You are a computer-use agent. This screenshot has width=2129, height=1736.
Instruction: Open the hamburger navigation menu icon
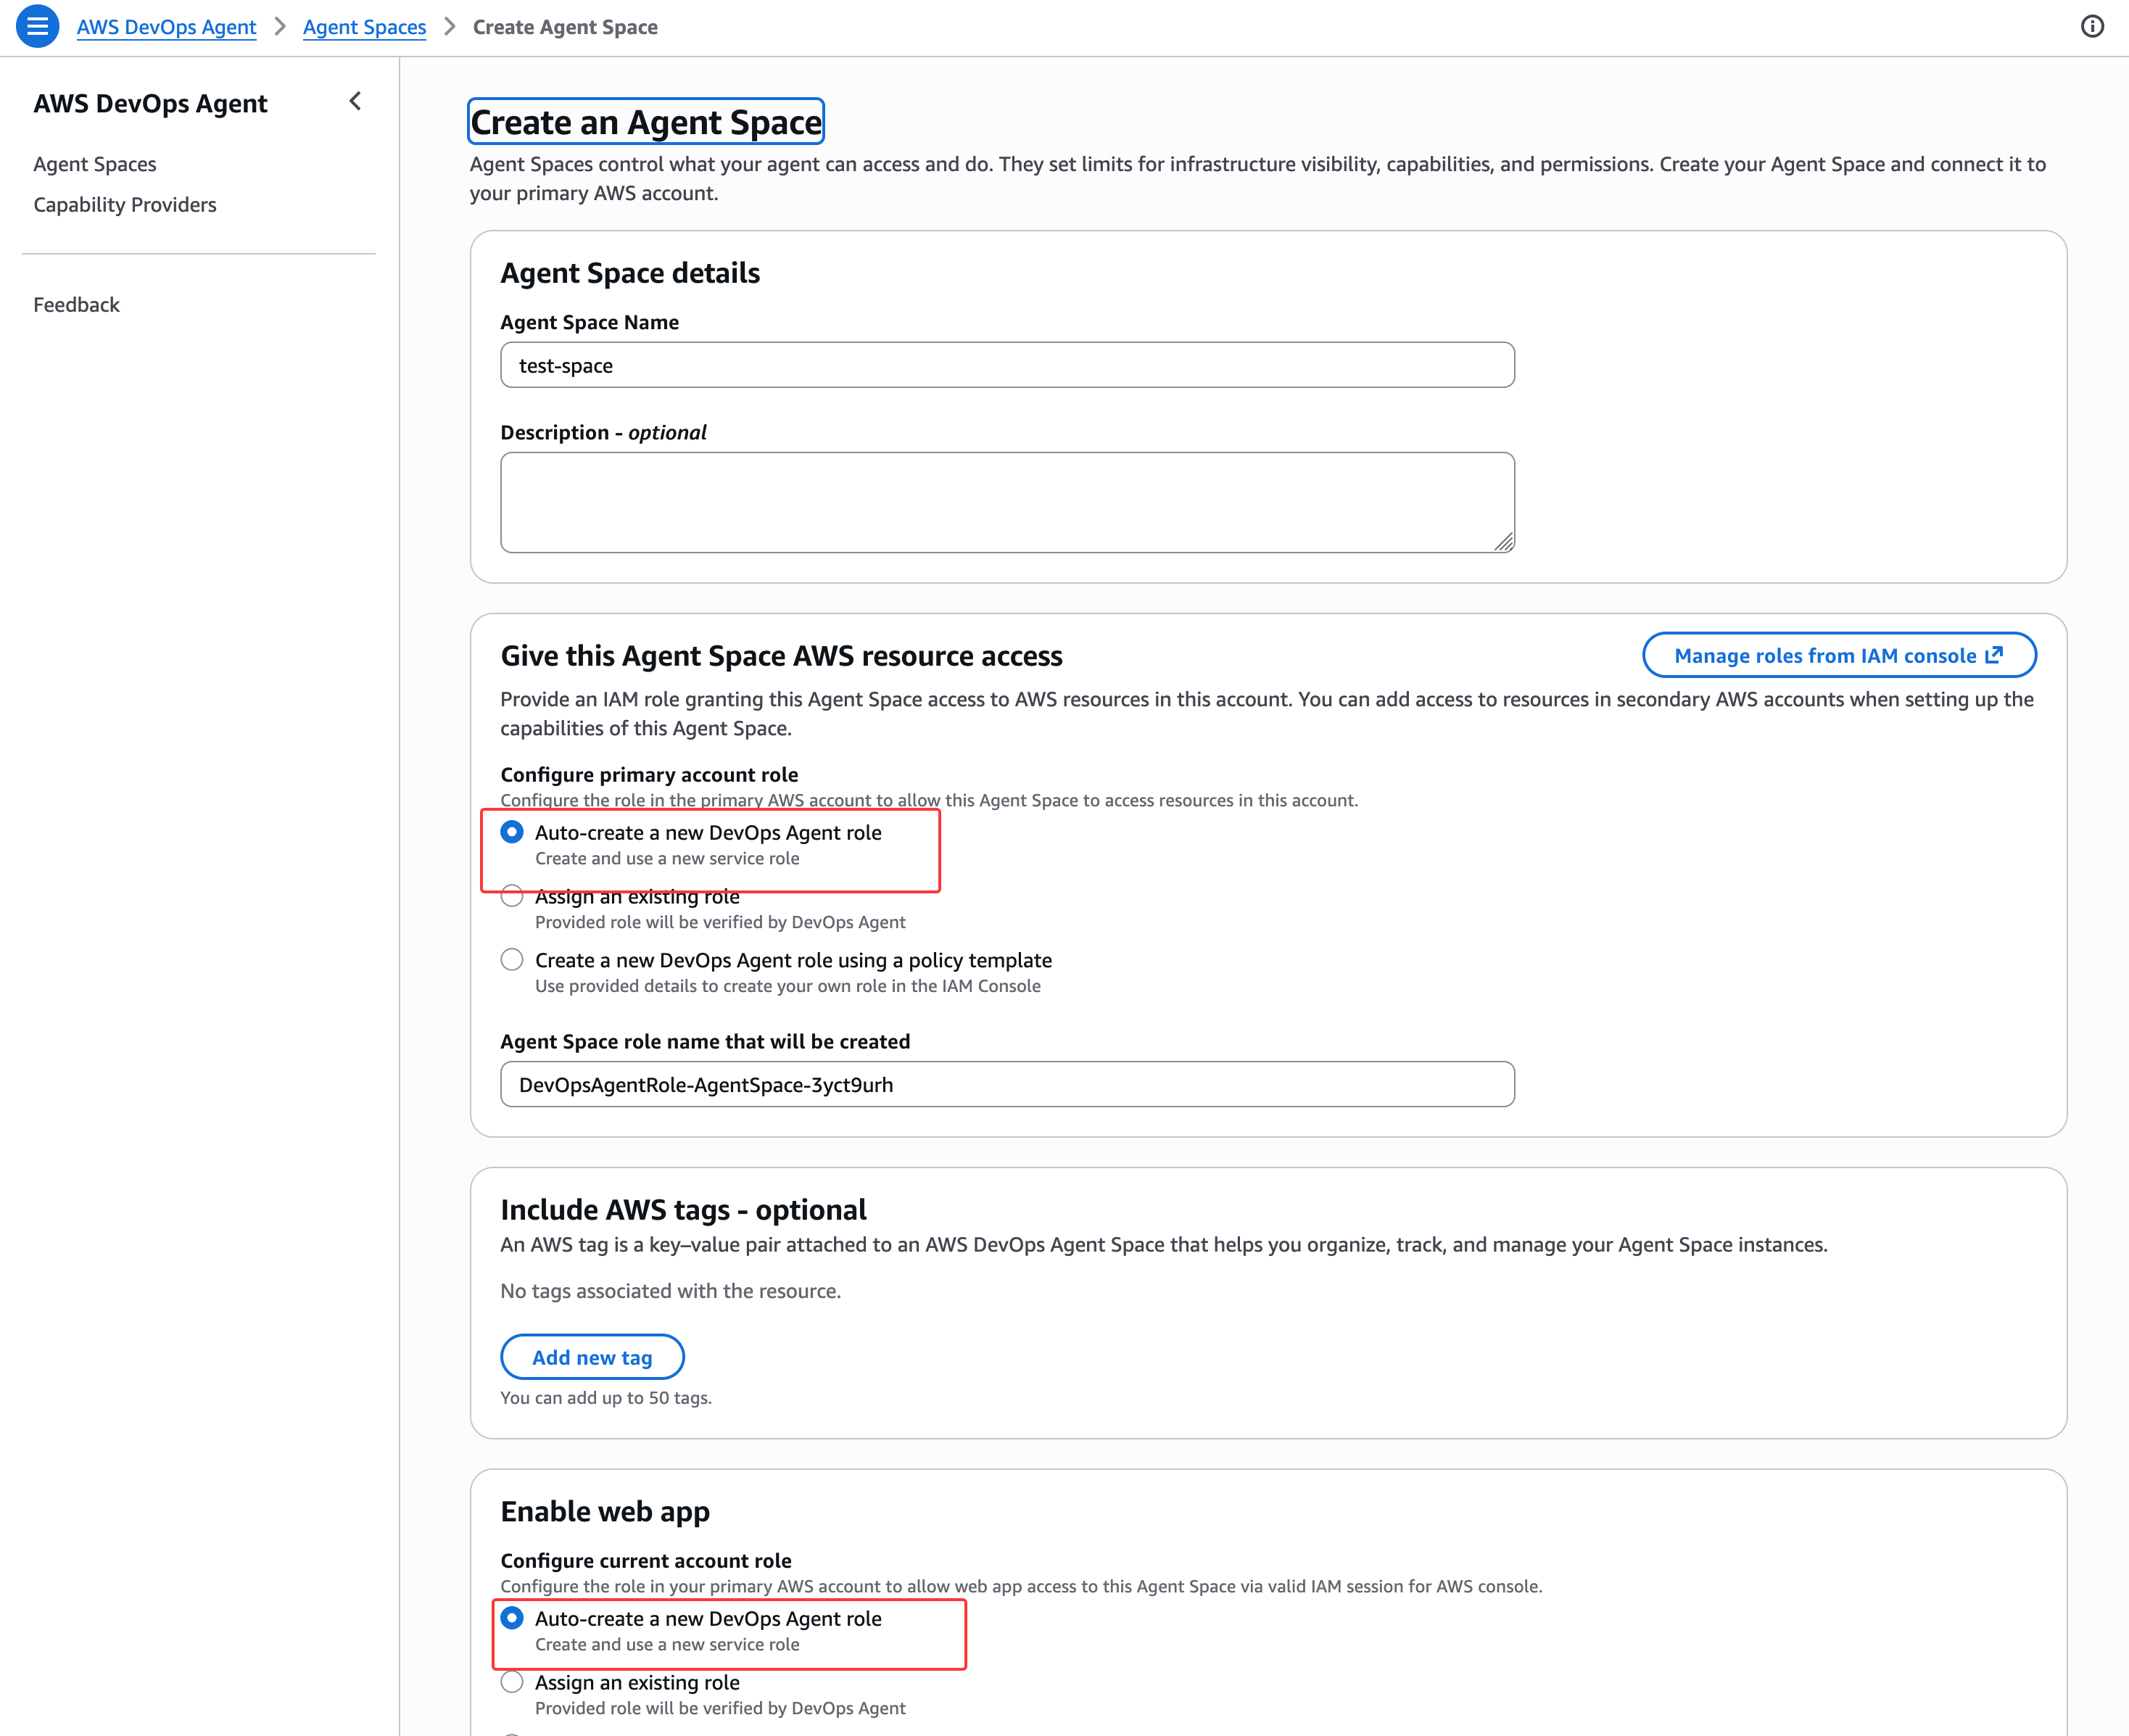(37, 27)
